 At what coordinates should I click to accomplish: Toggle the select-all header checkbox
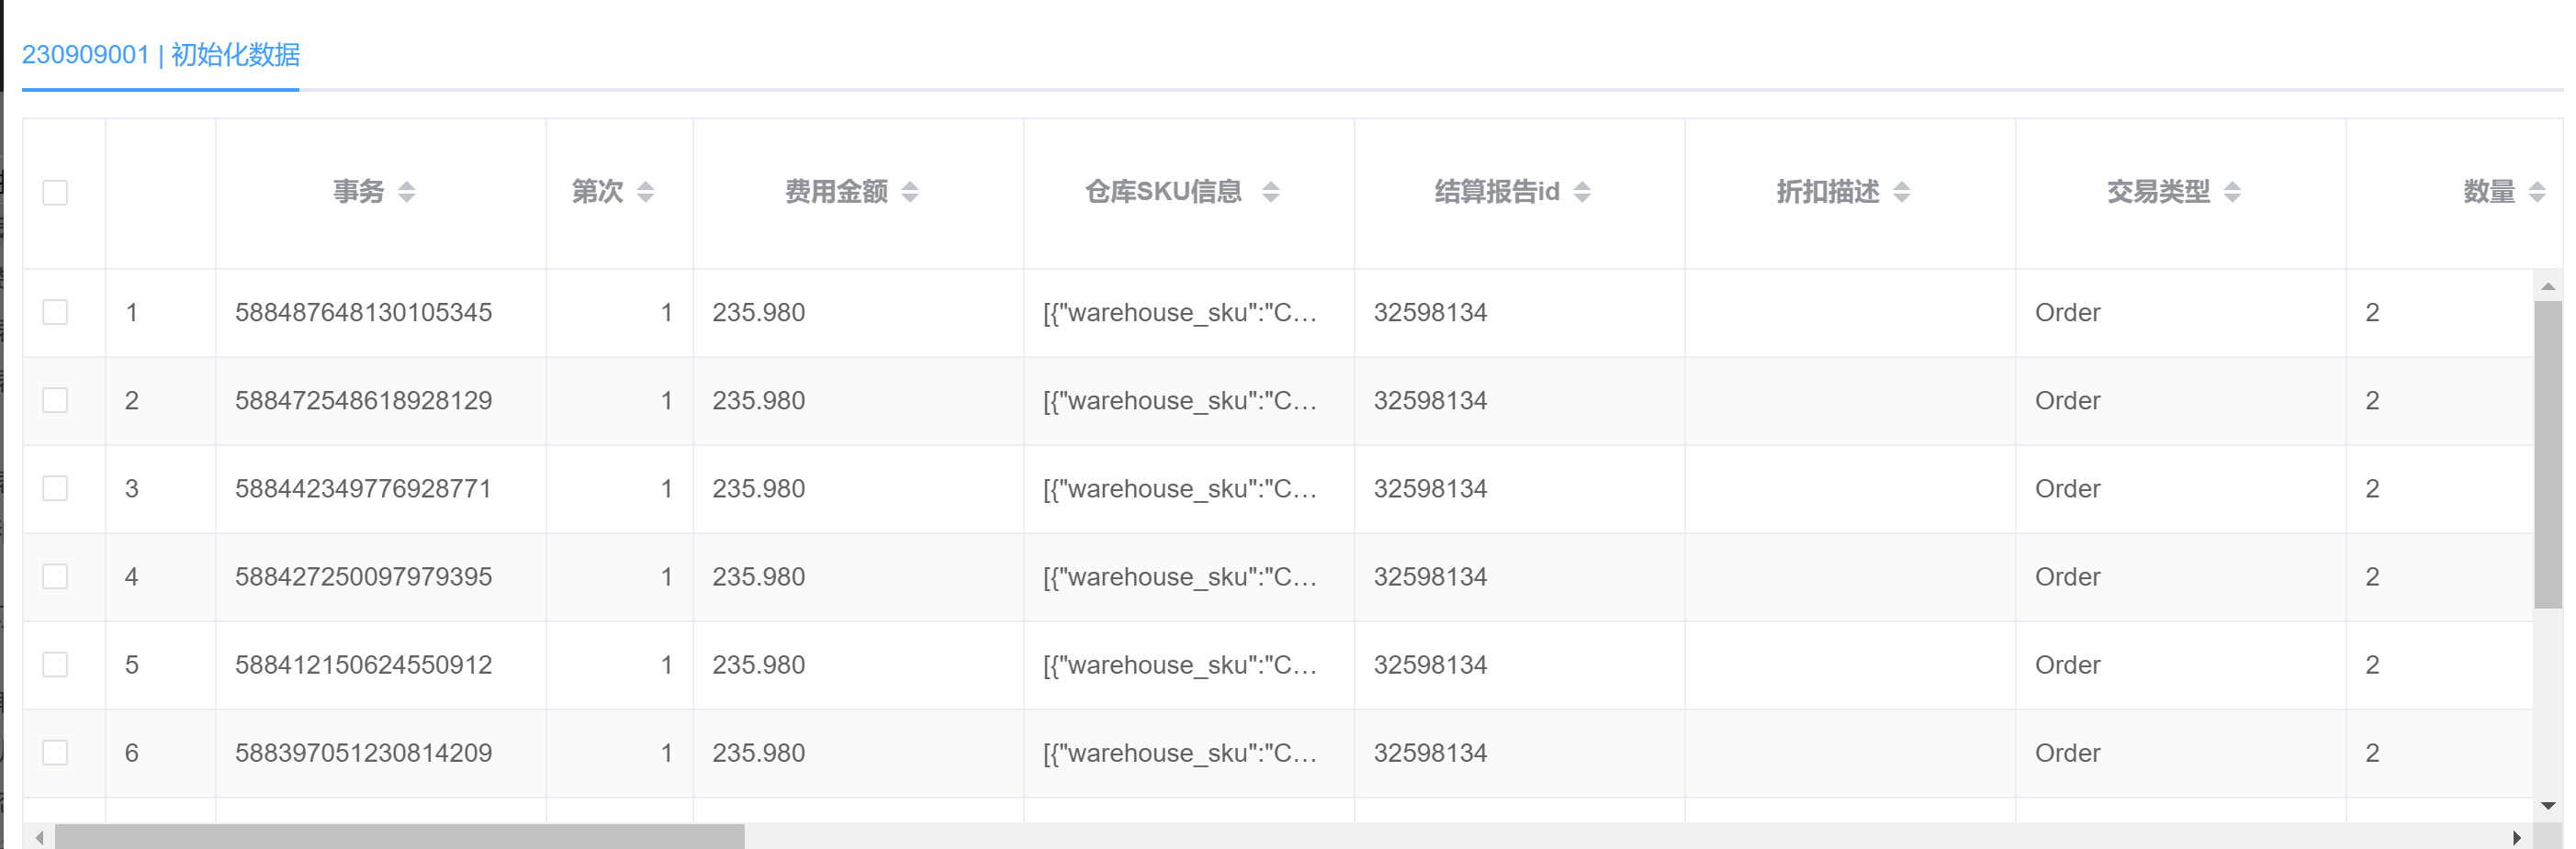point(55,192)
